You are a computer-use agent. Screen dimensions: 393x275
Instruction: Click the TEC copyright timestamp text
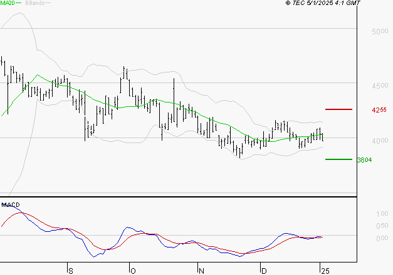pos(323,3)
